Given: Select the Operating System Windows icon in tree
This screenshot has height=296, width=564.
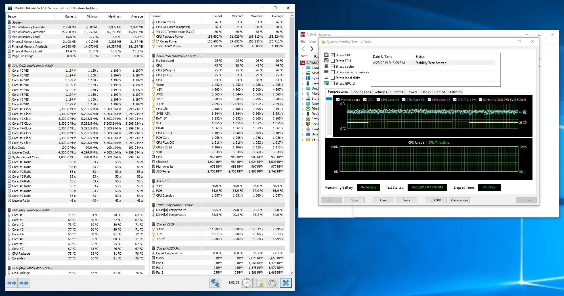Looking at the screenshot, I should pos(308,78).
